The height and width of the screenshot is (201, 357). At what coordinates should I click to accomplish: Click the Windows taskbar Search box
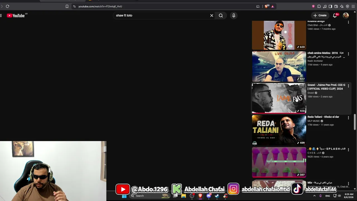point(150,196)
